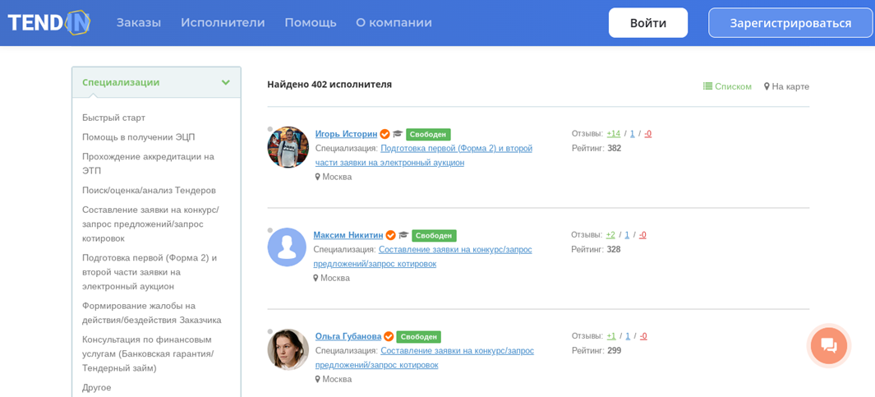
Task: Click location pin under Максим Никитин
Action: pos(316,278)
